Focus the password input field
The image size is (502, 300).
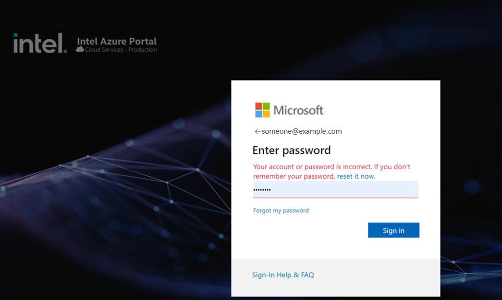[x=335, y=189]
